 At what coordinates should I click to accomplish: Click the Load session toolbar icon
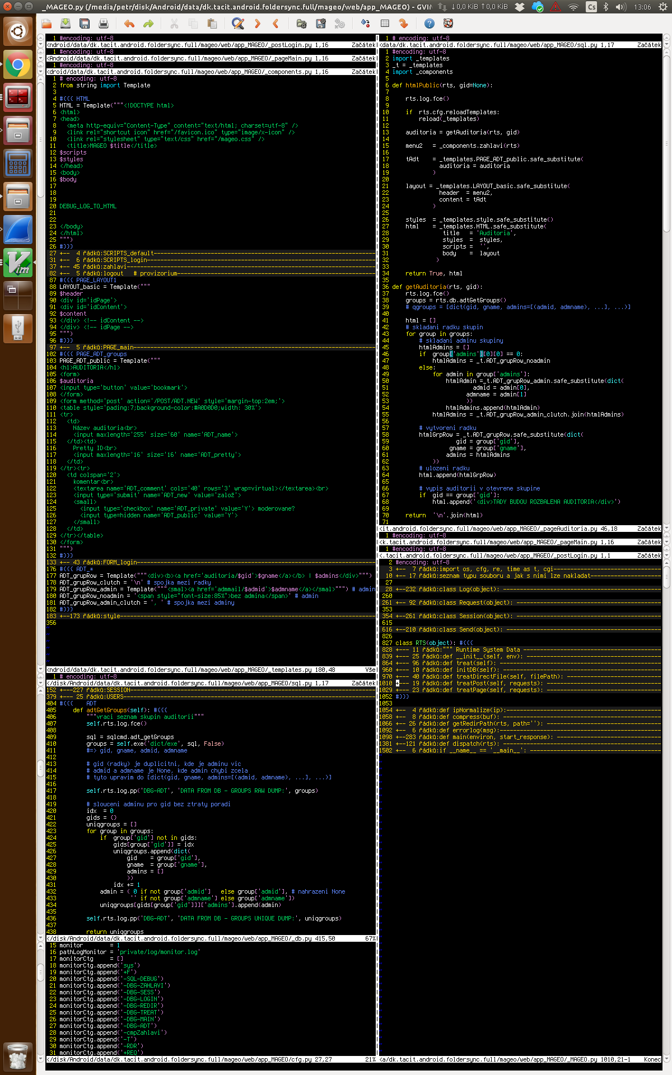click(301, 24)
